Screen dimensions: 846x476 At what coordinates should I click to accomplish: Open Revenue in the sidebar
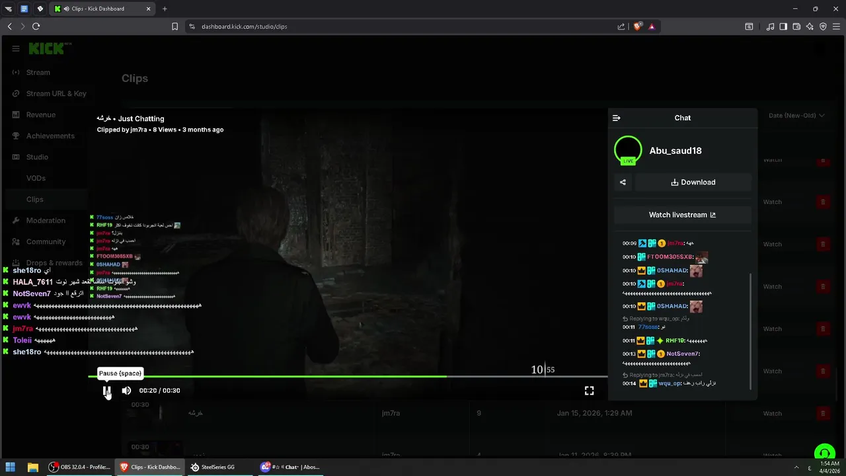pyautogui.click(x=41, y=115)
